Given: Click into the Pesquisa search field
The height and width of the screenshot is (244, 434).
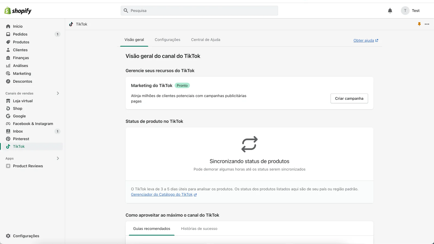Looking at the screenshot, I should [199, 11].
